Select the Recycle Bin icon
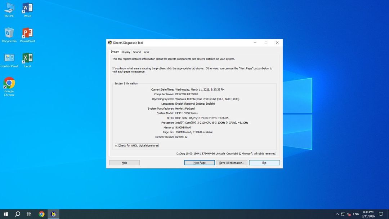 9,35
